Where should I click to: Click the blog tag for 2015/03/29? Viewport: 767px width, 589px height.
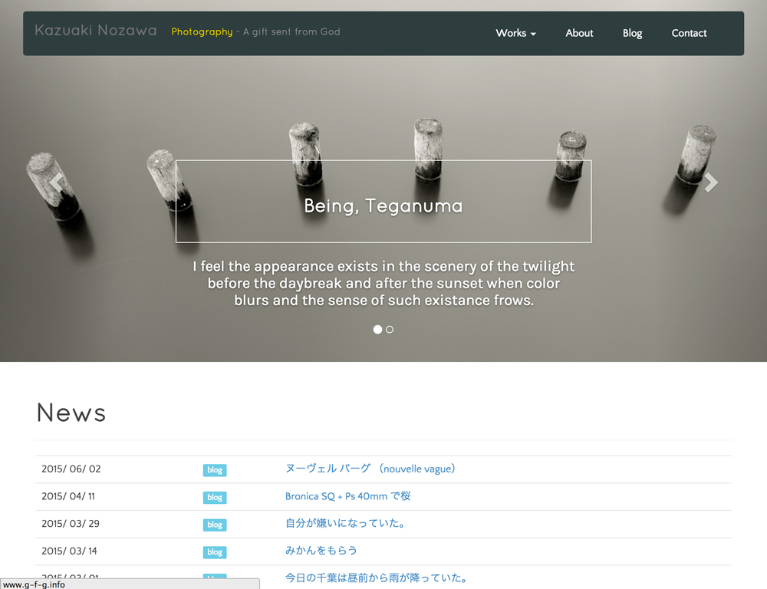click(x=215, y=525)
